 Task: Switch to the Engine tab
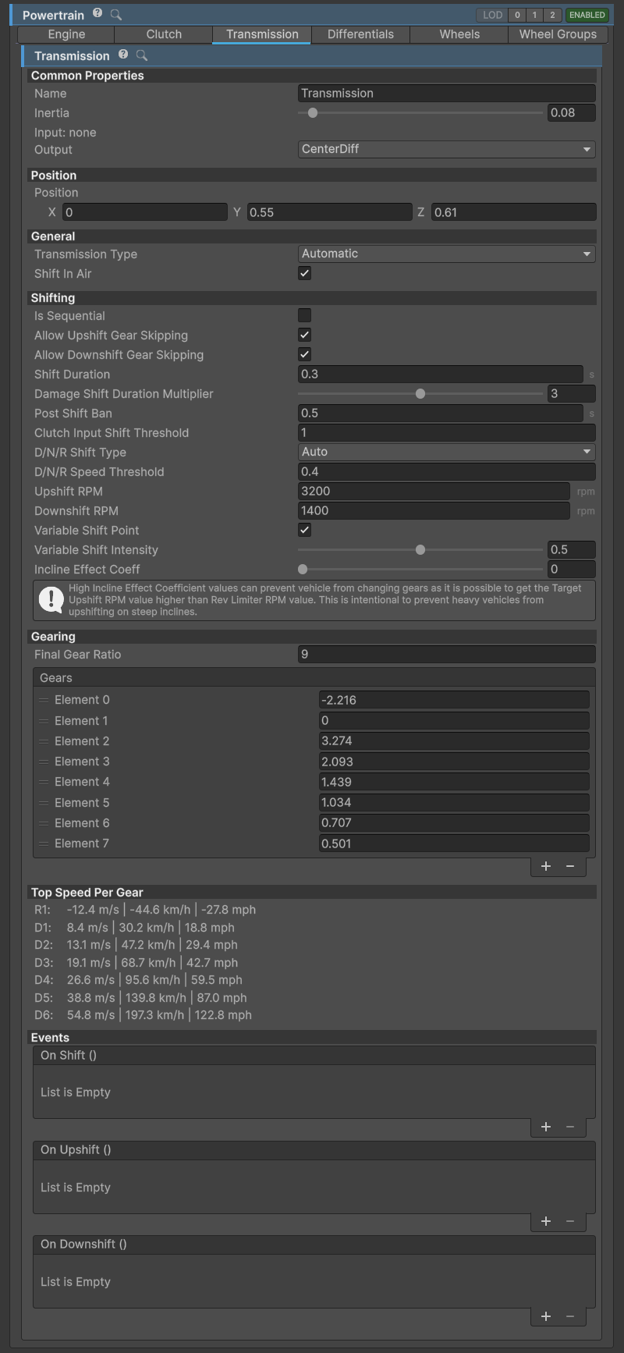(x=66, y=34)
